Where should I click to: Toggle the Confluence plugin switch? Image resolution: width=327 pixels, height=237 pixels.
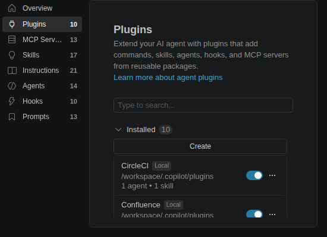(x=254, y=214)
